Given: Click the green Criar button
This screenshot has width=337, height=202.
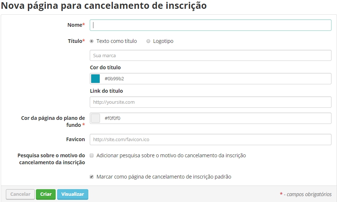Looking at the screenshot, I should 46,194.
